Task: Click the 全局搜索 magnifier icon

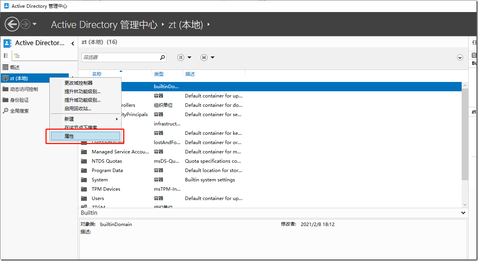Action: [5, 111]
